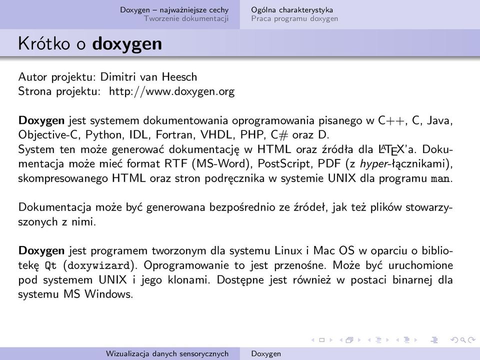Click the text 'MS Windows.'

click(98, 294)
